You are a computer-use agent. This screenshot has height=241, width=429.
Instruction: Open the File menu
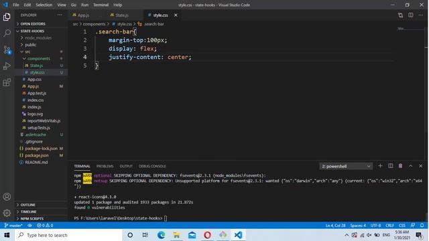click(16, 5)
